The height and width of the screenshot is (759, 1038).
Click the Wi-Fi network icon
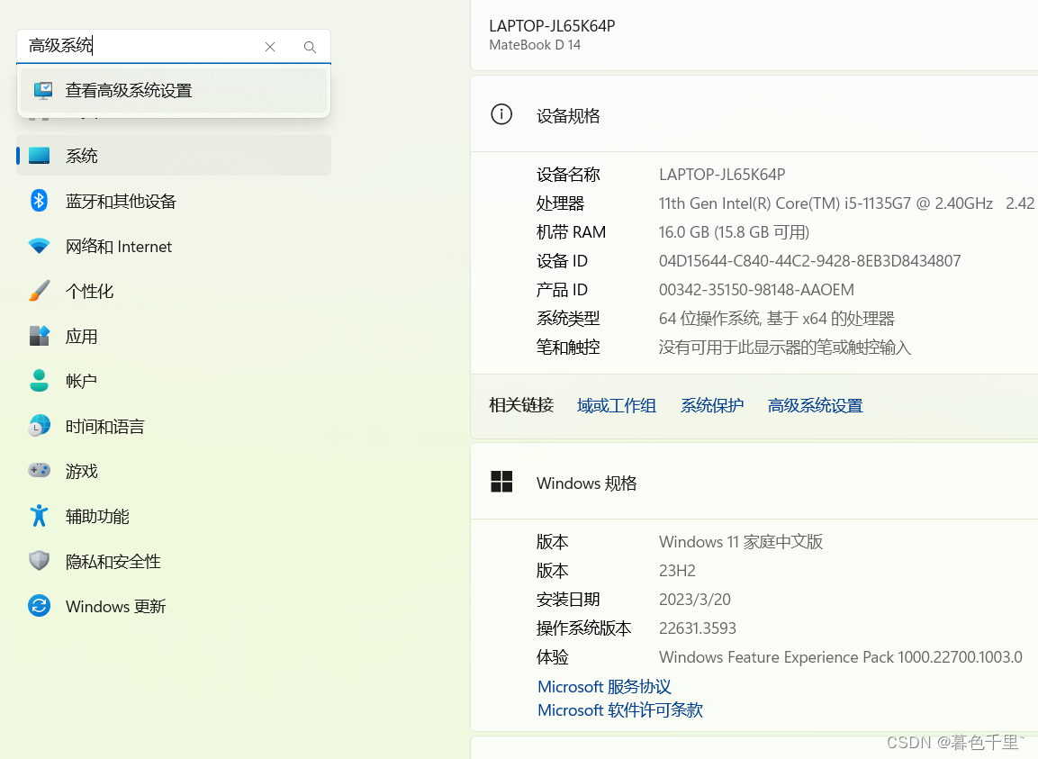[39, 247]
